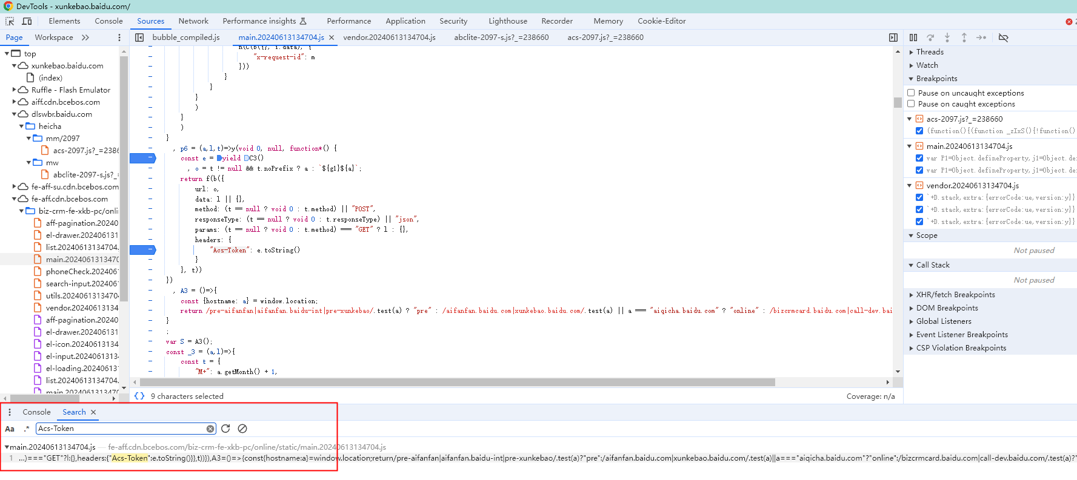This screenshot has height=480, width=1077.
Task: Toggle regular expression search option
Action: point(27,429)
